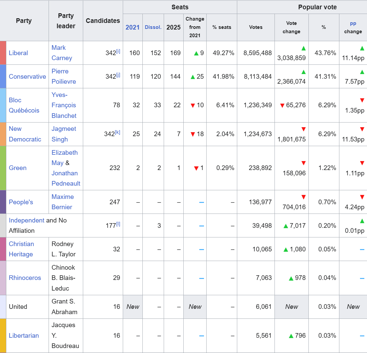Click the red arrow above NDP 1,801,675
The image size is (367, 353).
(303, 129)
